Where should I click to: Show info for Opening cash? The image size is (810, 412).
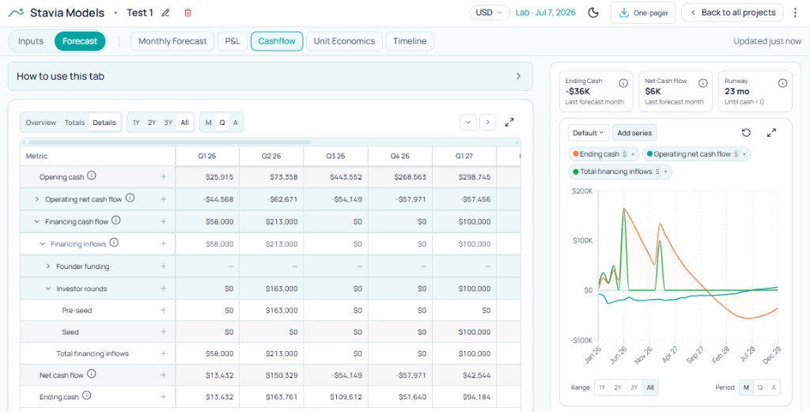[92, 176]
